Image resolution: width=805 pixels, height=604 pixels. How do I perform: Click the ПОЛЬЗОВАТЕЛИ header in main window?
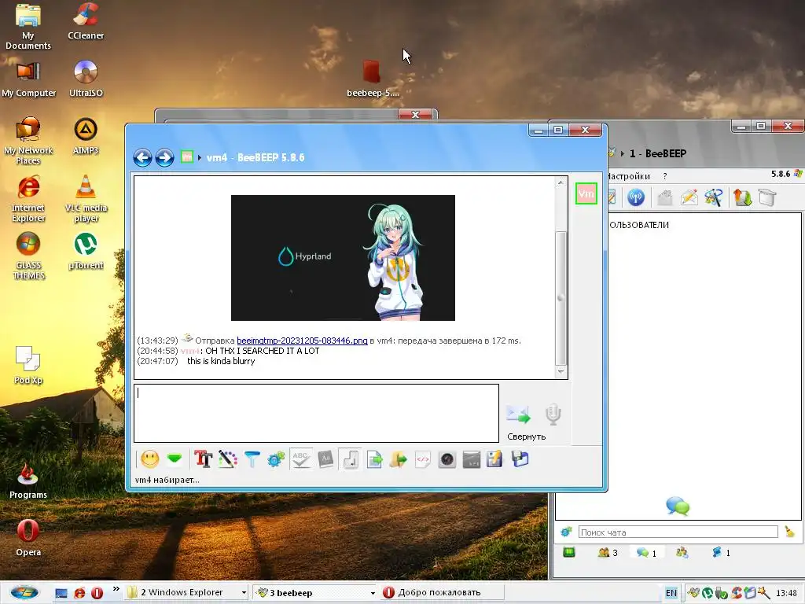click(638, 225)
